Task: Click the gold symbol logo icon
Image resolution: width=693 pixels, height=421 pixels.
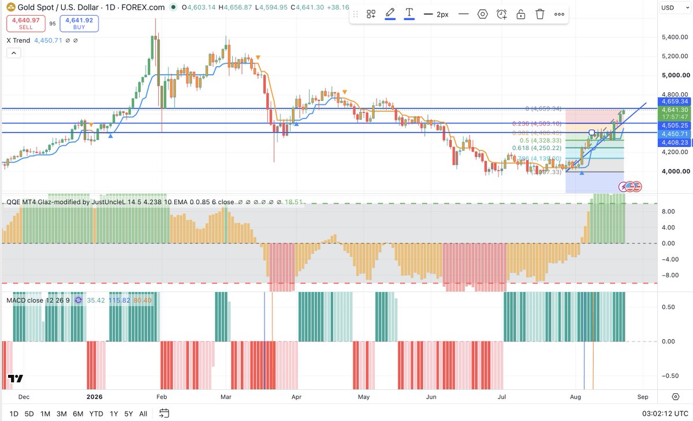Action: [10, 7]
